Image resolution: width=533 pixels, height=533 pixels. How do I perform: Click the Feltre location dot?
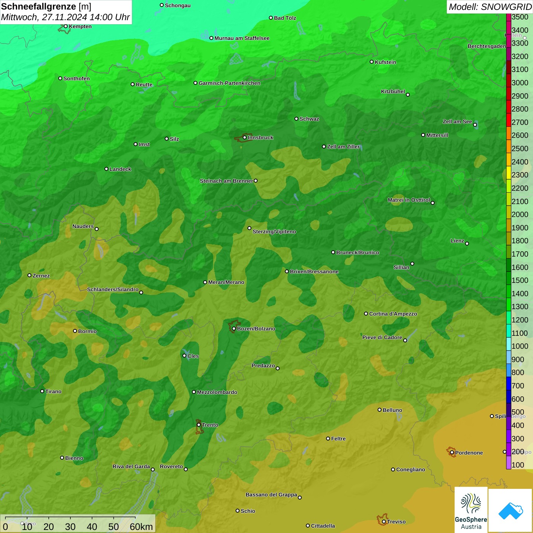point(328,439)
